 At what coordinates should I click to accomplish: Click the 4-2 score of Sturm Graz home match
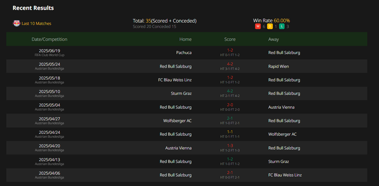[x=229, y=91]
